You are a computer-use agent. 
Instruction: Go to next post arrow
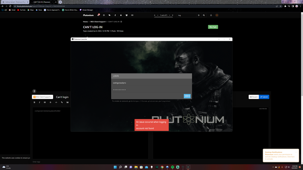pyautogui.click(x=169, y=15)
